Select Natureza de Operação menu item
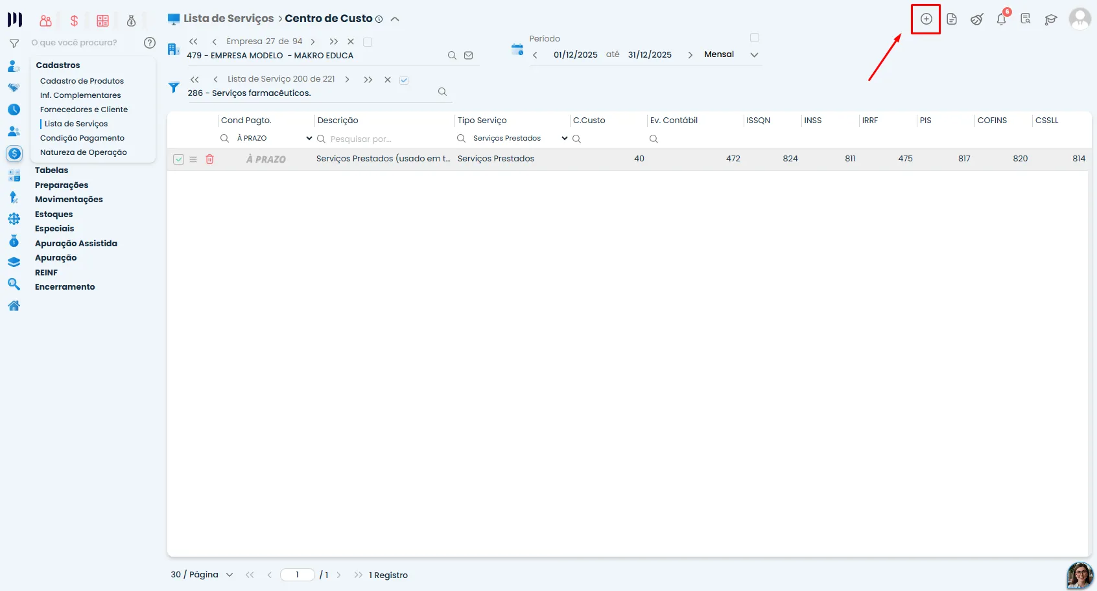The width and height of the screenshot is (1097, 591). click(84, 152)
